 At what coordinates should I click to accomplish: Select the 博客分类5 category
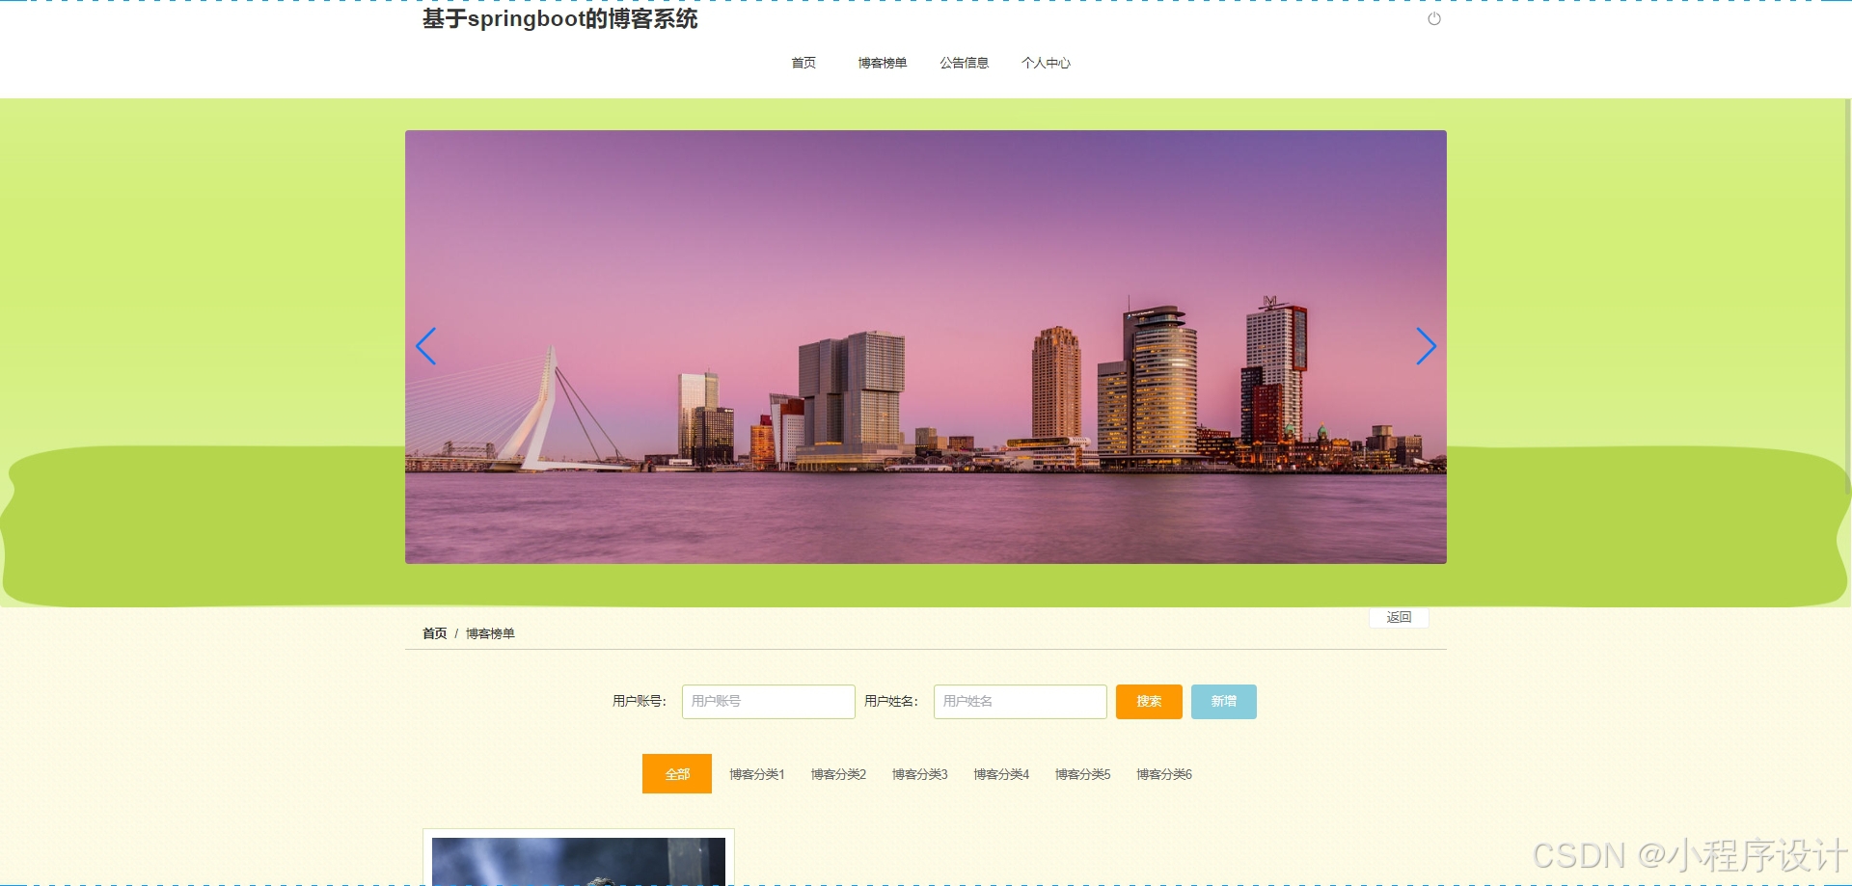[1082, 774]
